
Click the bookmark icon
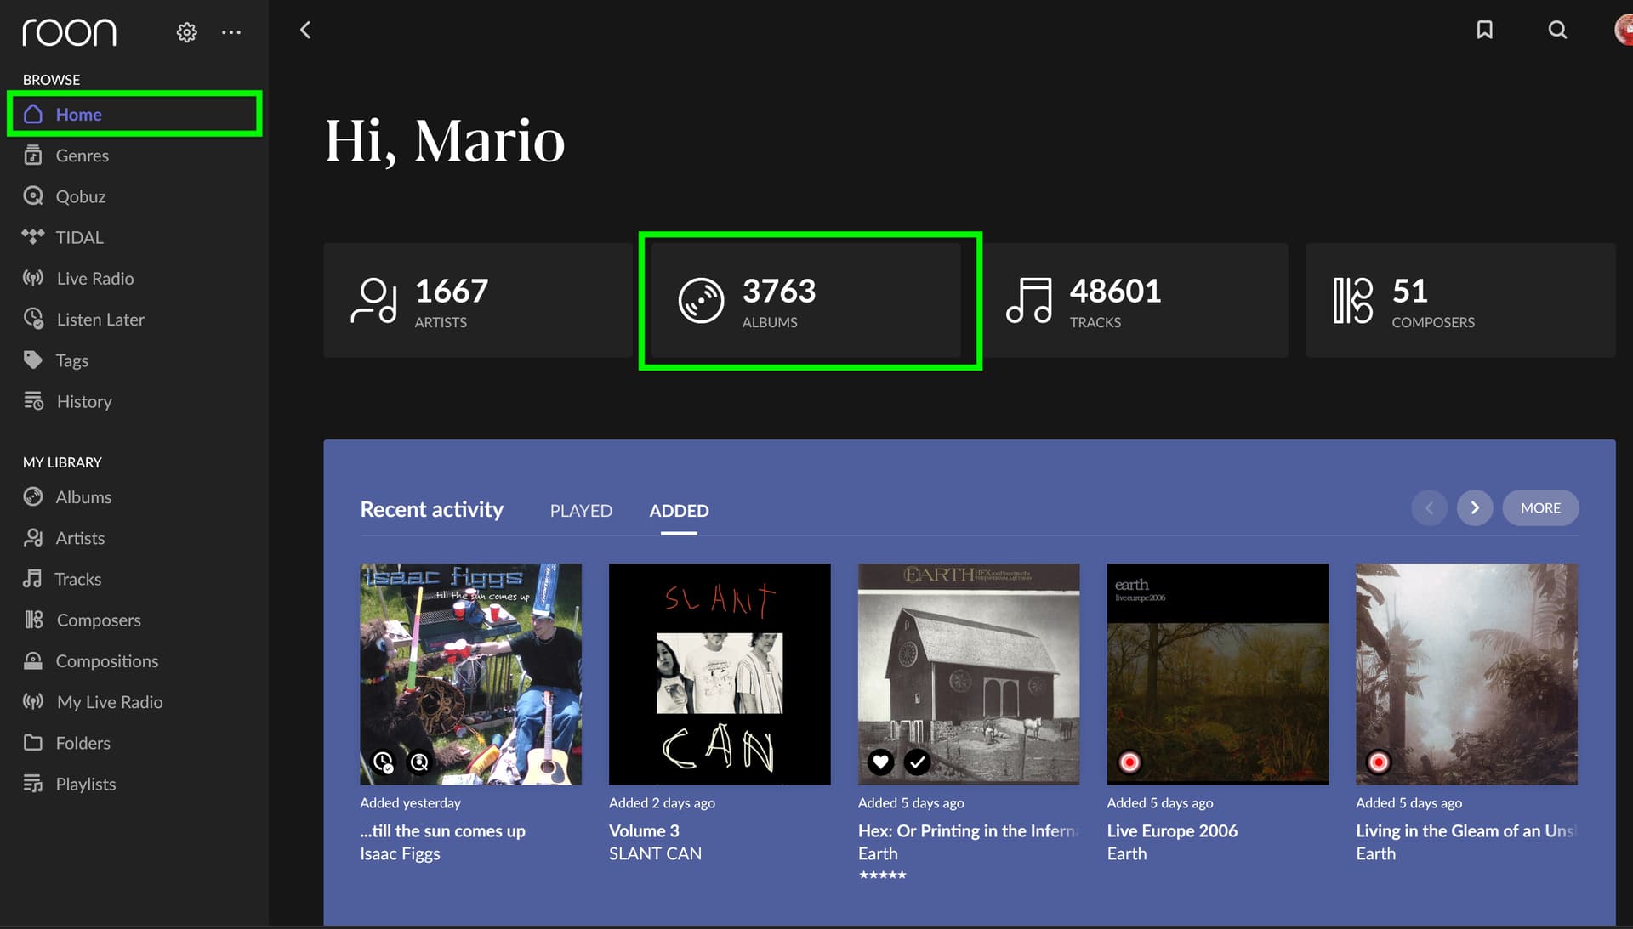pos(1484,31)
